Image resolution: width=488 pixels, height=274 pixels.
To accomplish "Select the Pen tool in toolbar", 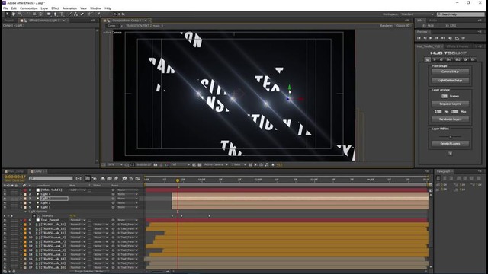I will pos(56,14).
